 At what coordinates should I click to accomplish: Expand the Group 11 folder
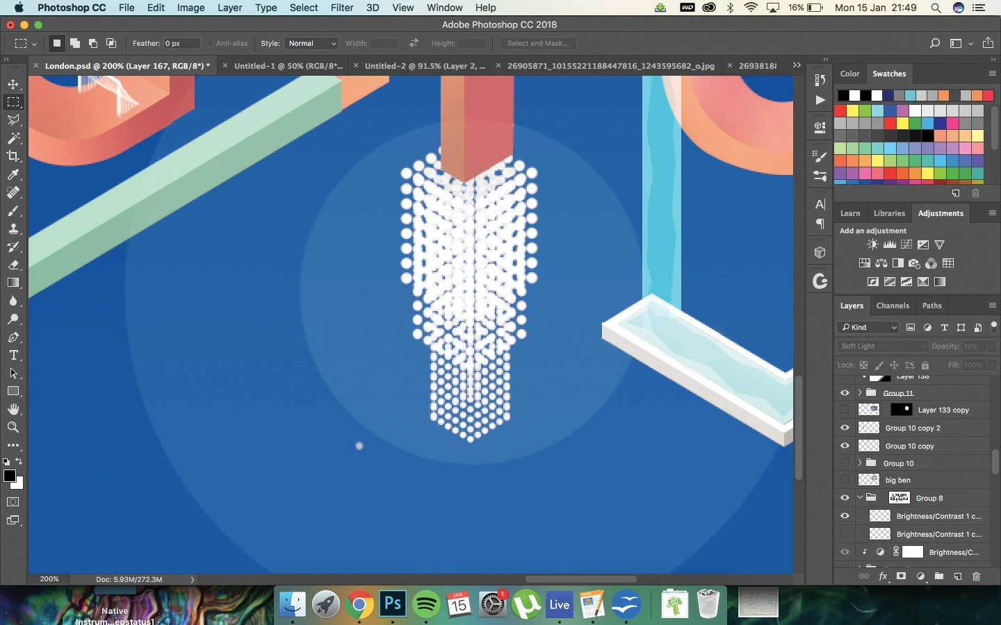point(860,392)
